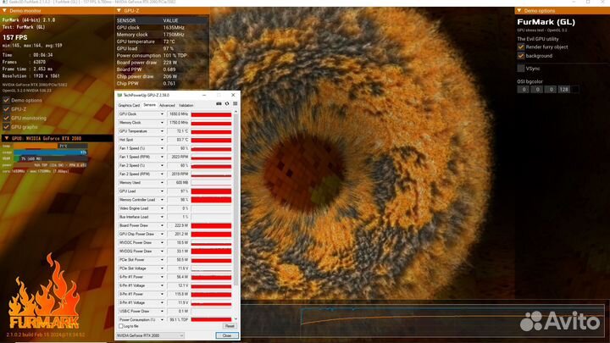Click the GPU-Z sensors scrollbar up arrow
This screenshot has height=343, width=610.
[x=236, y=112]
